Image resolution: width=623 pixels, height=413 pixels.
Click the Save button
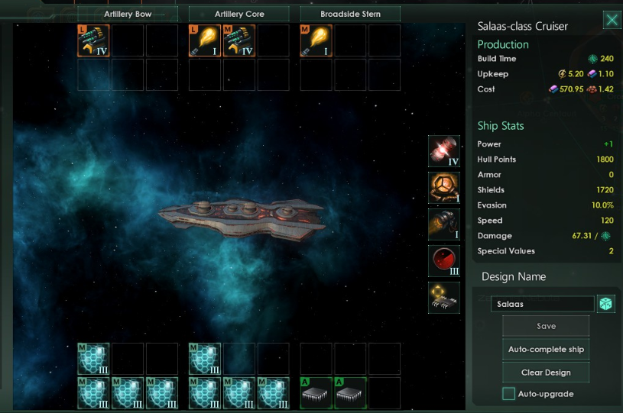click(x=546, y=326)
